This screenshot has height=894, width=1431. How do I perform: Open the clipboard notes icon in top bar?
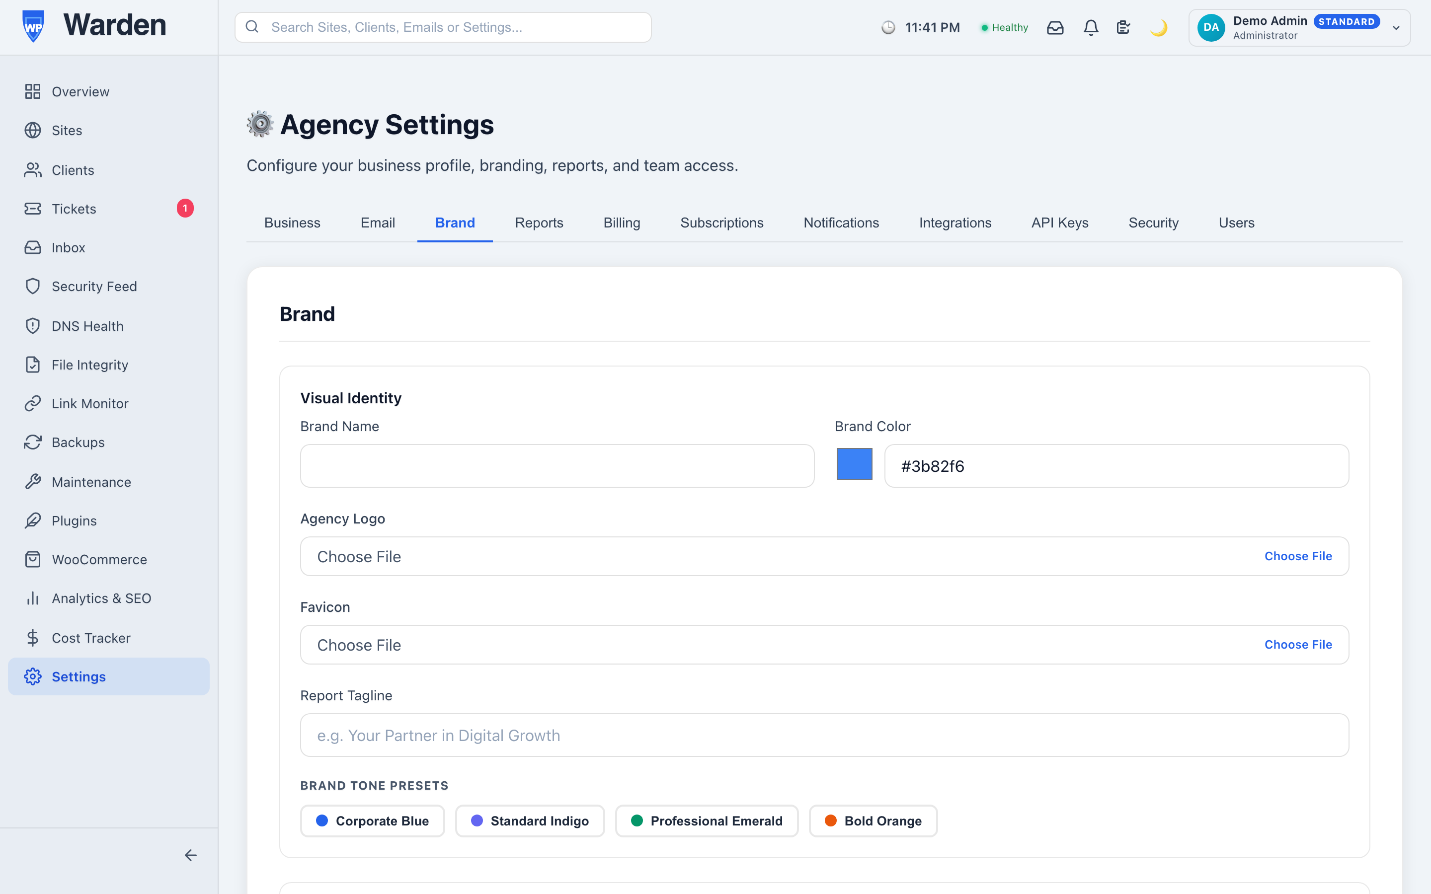coord(1123,28)
